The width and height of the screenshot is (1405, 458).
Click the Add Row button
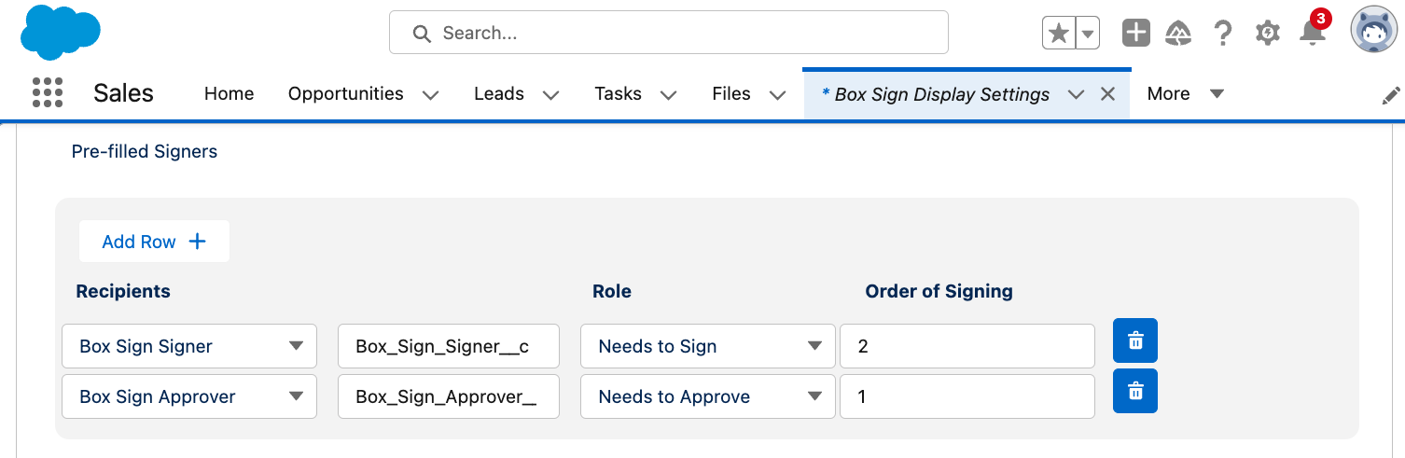pos(154,242)
